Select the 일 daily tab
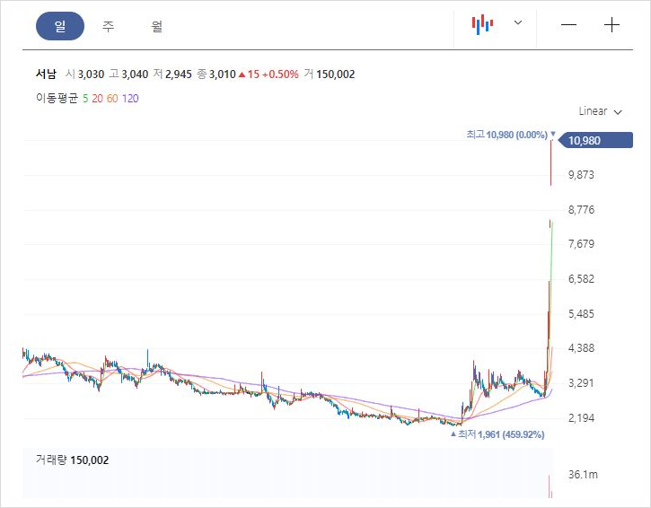 (x=60, y=26)
